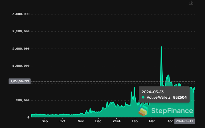Screen dimensions: 205x128
Task: Click the 2024-05-13 x-axis date label
Action: click(185, 121)
